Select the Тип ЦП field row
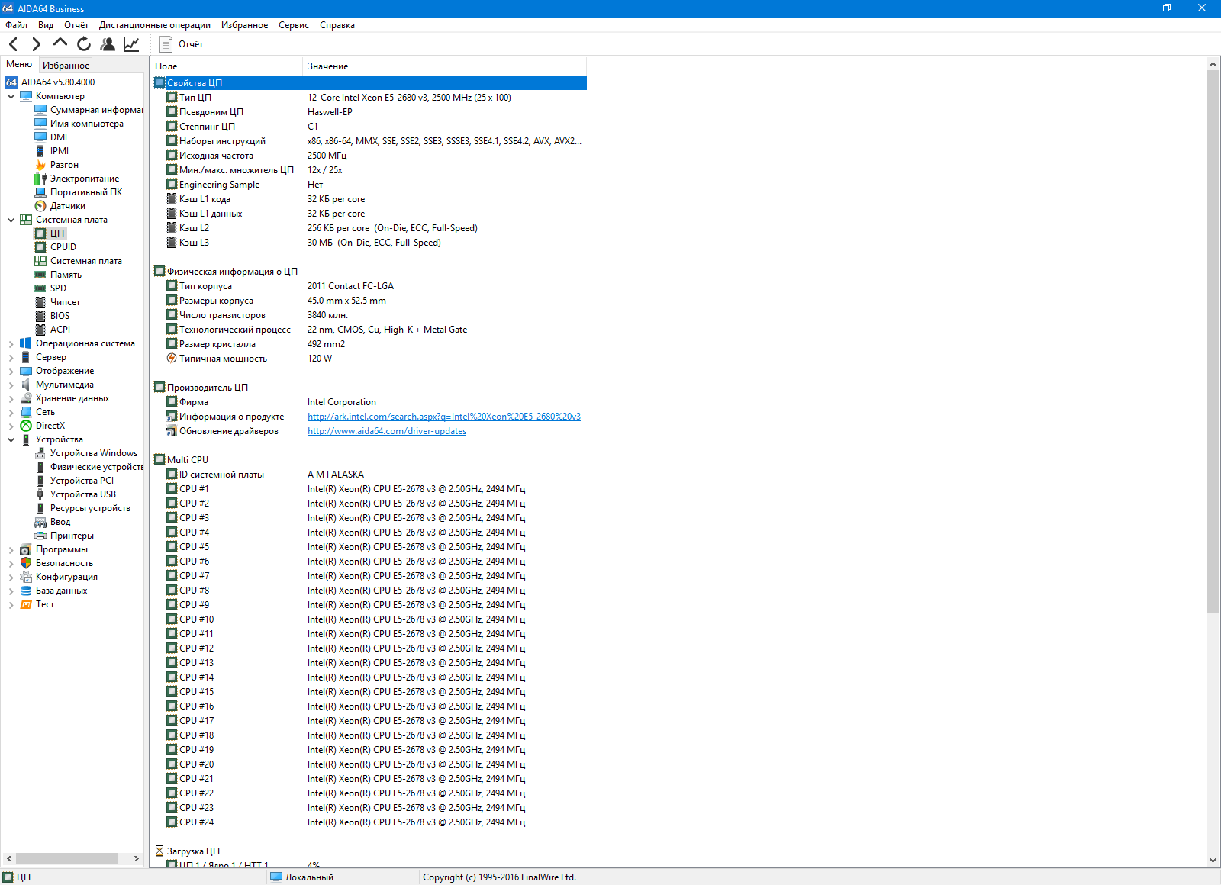The image size is (1221, 885). pyautogui.click(x=369, y=98)
